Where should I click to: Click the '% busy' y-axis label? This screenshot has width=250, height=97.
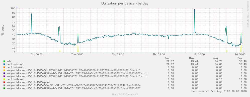3,30
